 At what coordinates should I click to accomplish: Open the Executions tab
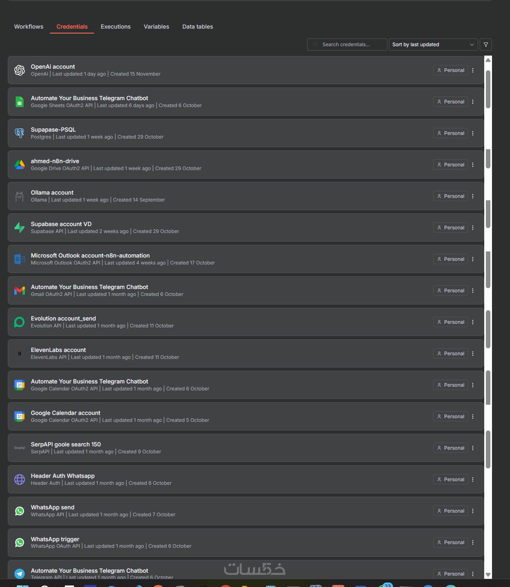tap(116, 27)
